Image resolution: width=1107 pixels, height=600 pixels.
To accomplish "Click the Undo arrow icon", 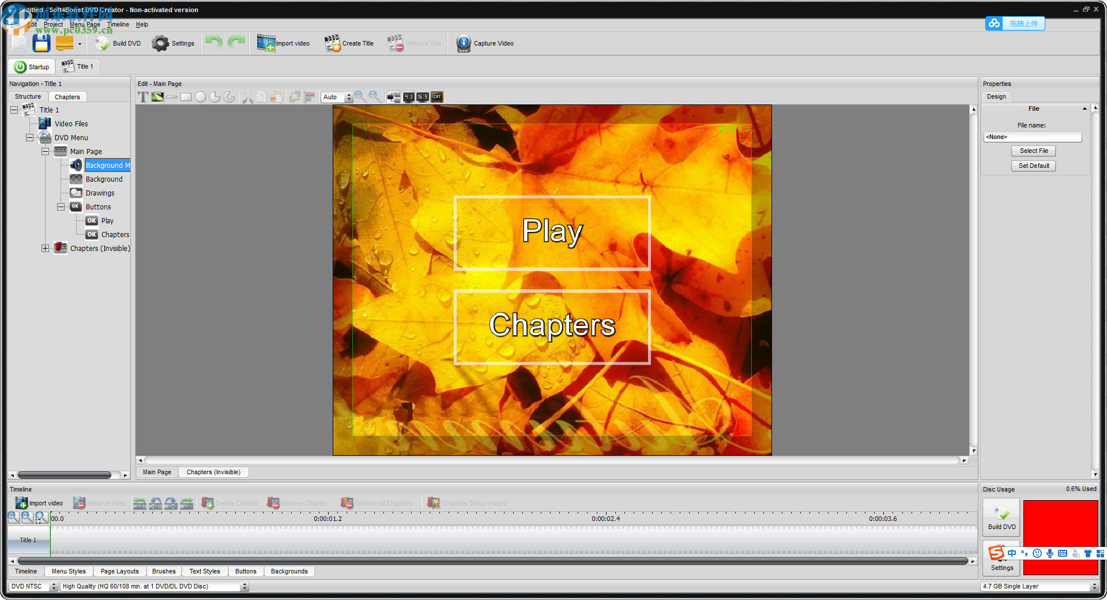I will coord(213,42).
